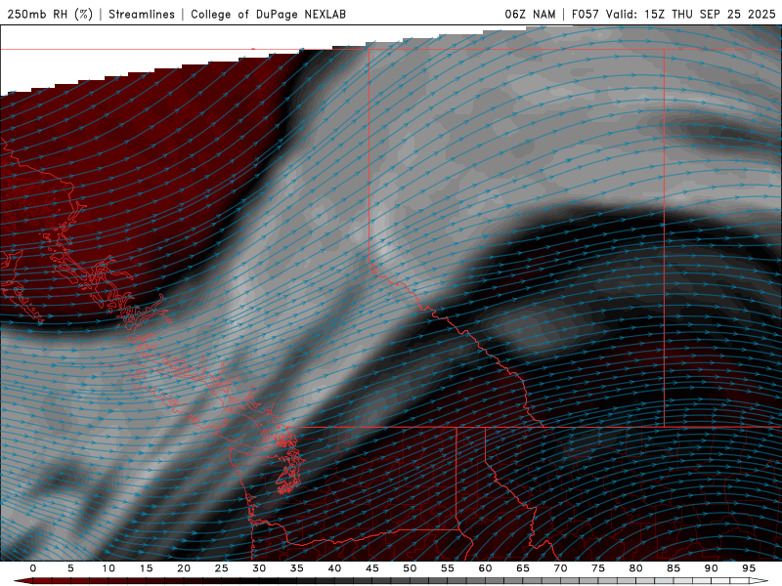The height and width of the screenshot is (586, 782).
Task: Click the colorbar label "0"
Action: (x=33, y=568)
